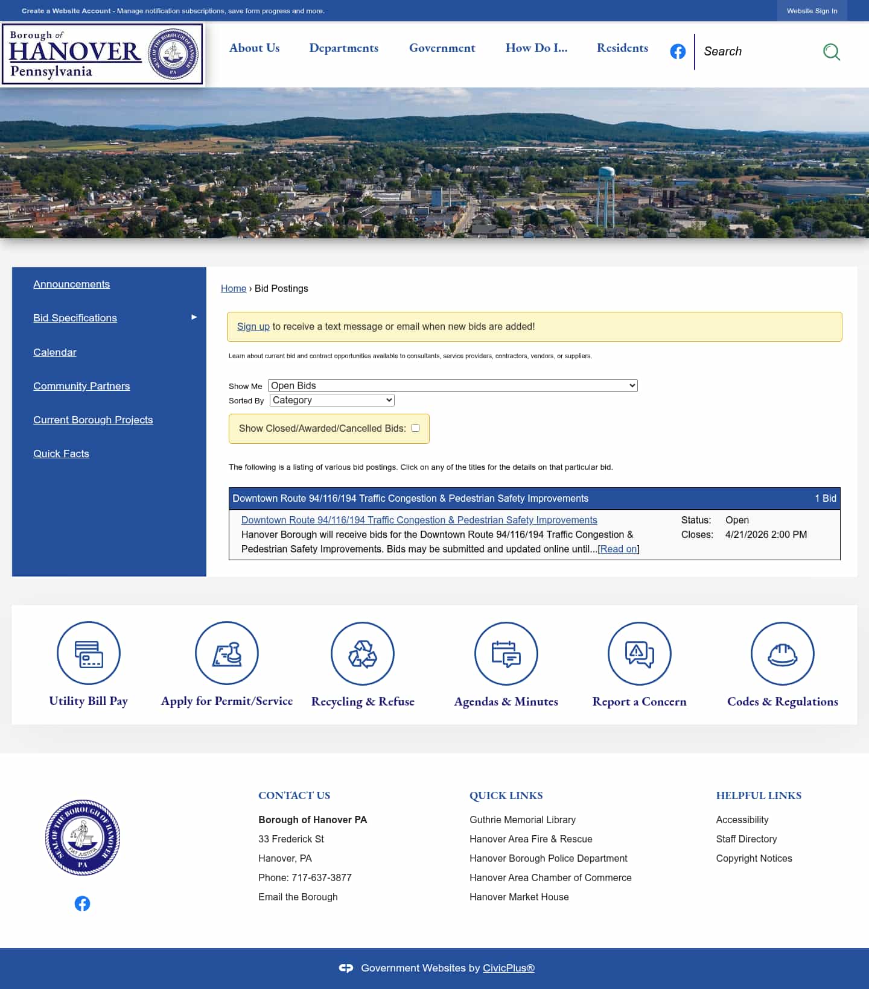Click the CivicPlus® footer link
The image size is (869, 989).
[x=509, y=968]
